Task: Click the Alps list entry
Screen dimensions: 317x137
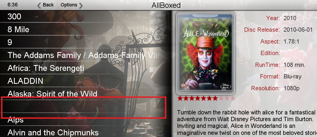Action: pos(85,119)
